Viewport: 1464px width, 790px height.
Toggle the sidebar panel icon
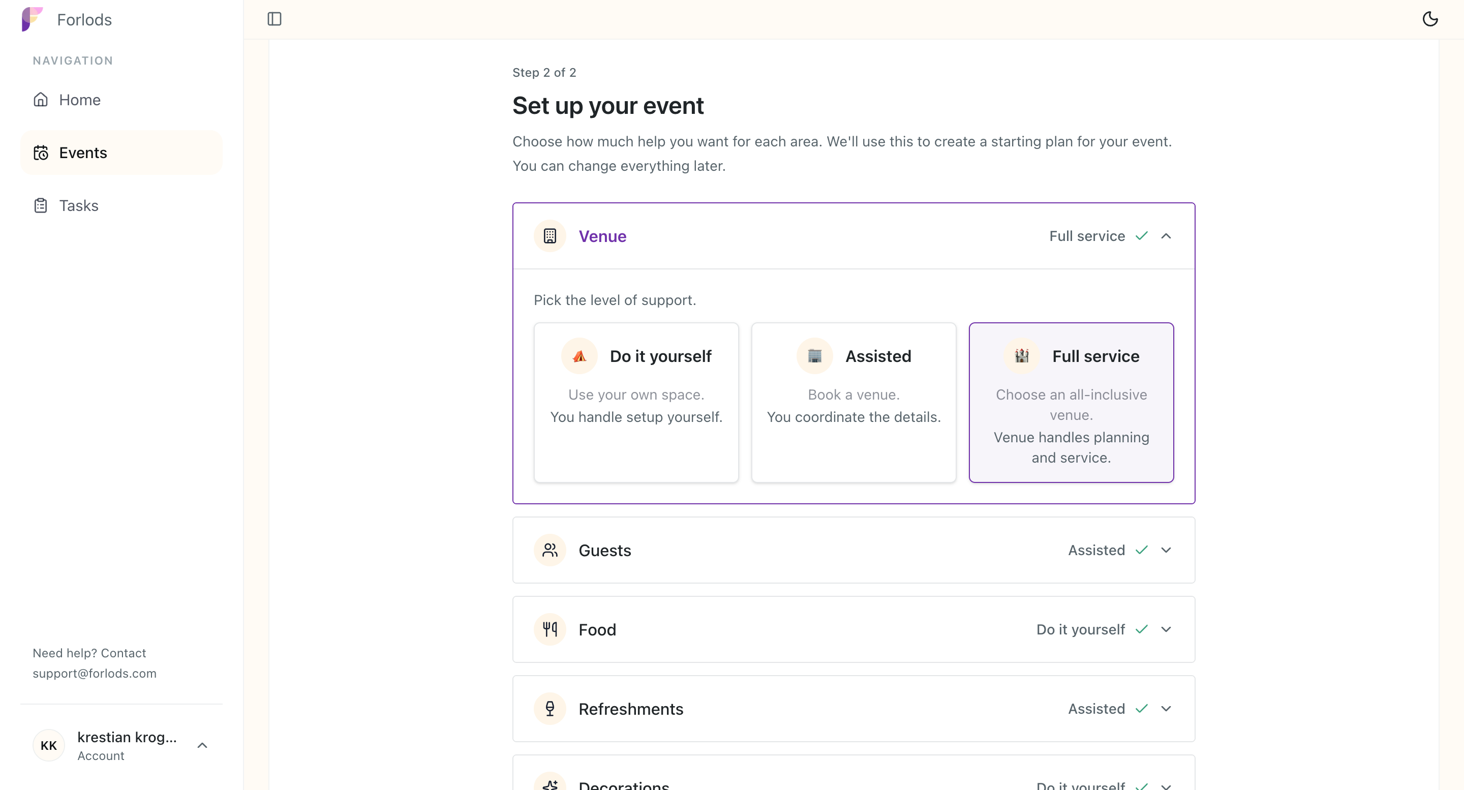tap(274, 19)
